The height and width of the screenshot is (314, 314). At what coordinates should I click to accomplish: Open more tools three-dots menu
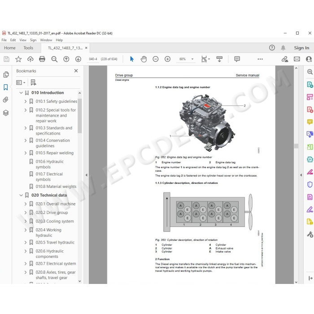point(260,59)
